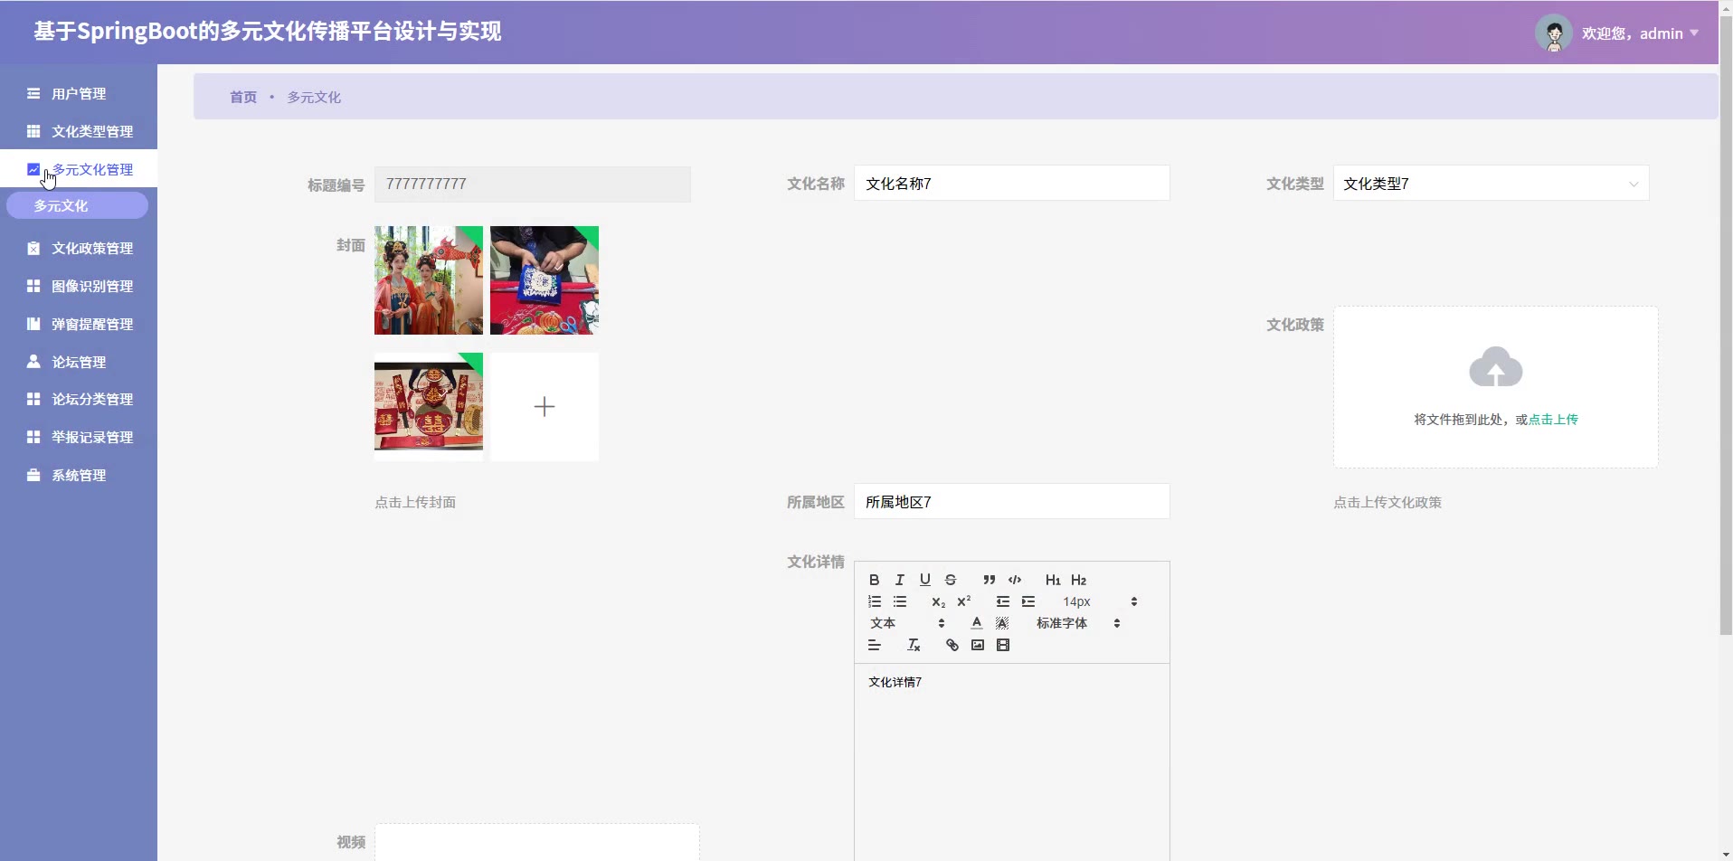1733x861 pixels.
Task: Toggle underline formatting in the editor
Action: [924, 580]
